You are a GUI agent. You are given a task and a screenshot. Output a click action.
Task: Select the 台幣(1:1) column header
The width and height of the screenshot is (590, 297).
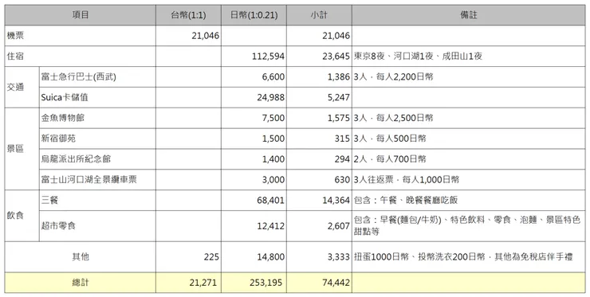(x=188, y=15)
